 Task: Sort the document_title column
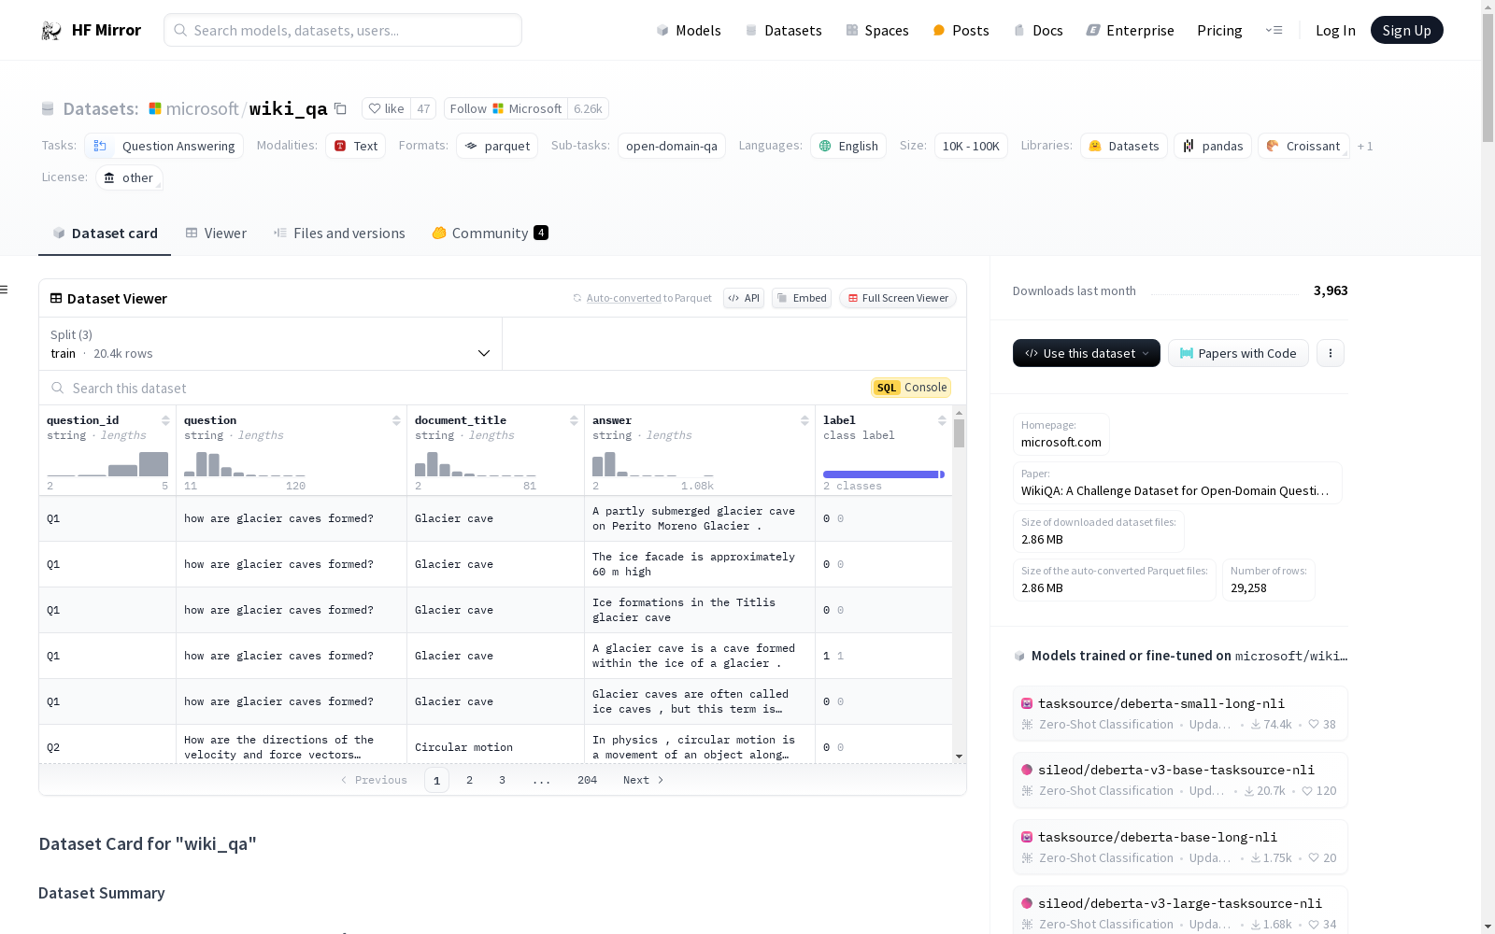coord(574,420)
